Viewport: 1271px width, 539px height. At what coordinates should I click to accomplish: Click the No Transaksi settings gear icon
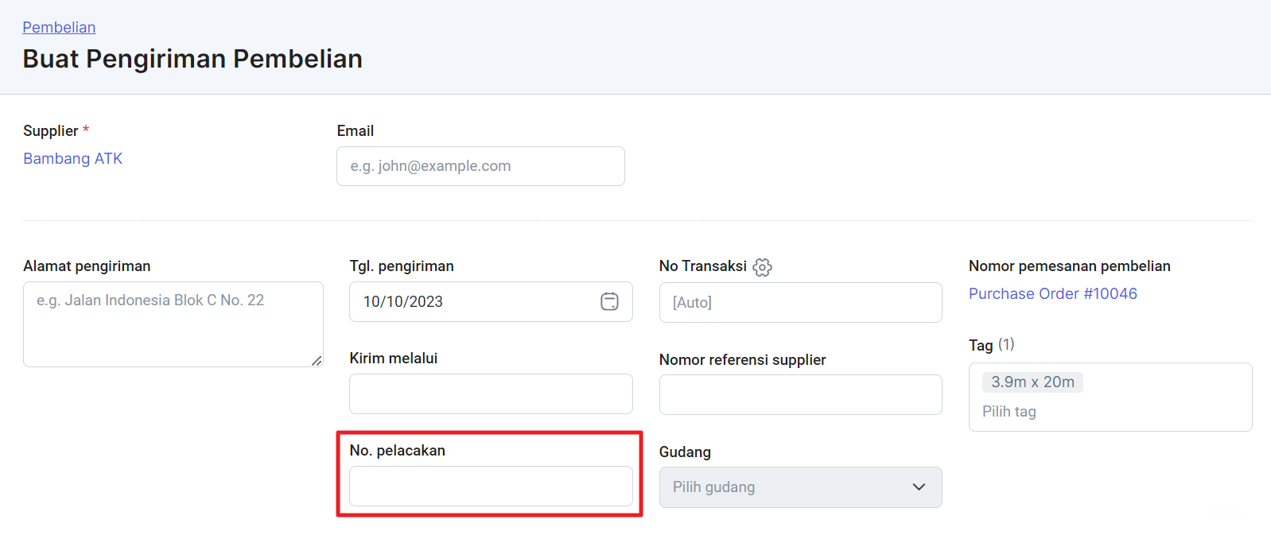[x=762, y=267]
